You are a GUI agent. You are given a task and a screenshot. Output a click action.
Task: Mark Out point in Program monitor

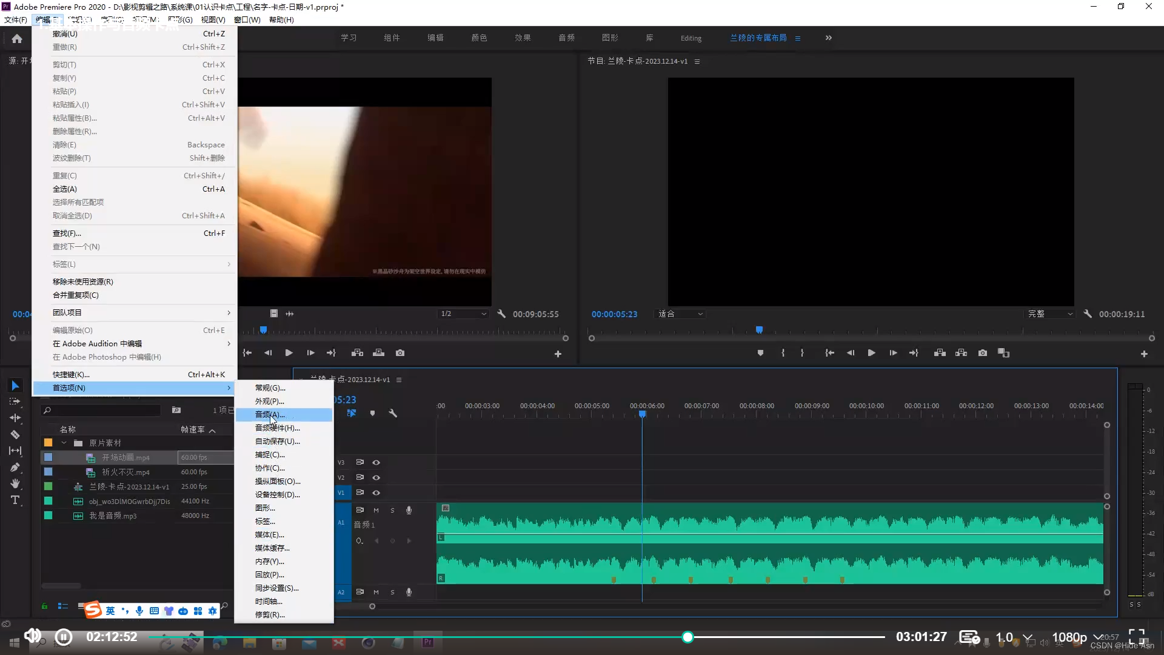click(x=802, y=353)
